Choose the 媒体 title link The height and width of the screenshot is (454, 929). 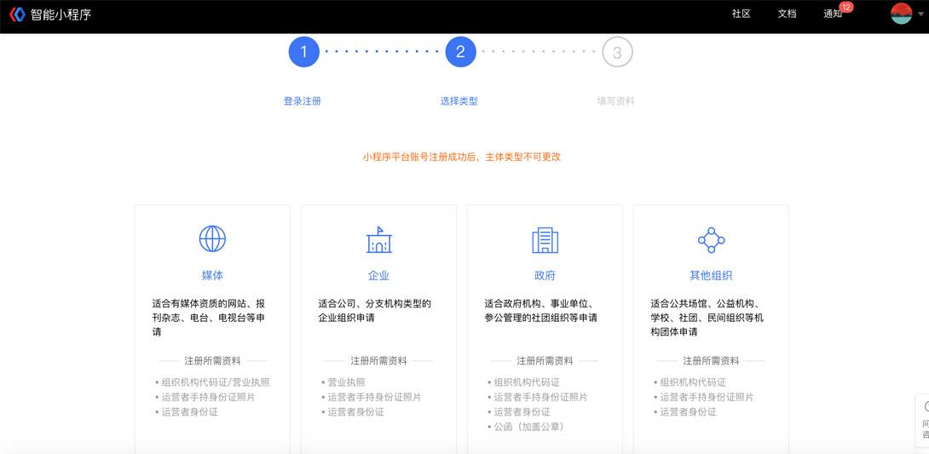pos(212,276)
